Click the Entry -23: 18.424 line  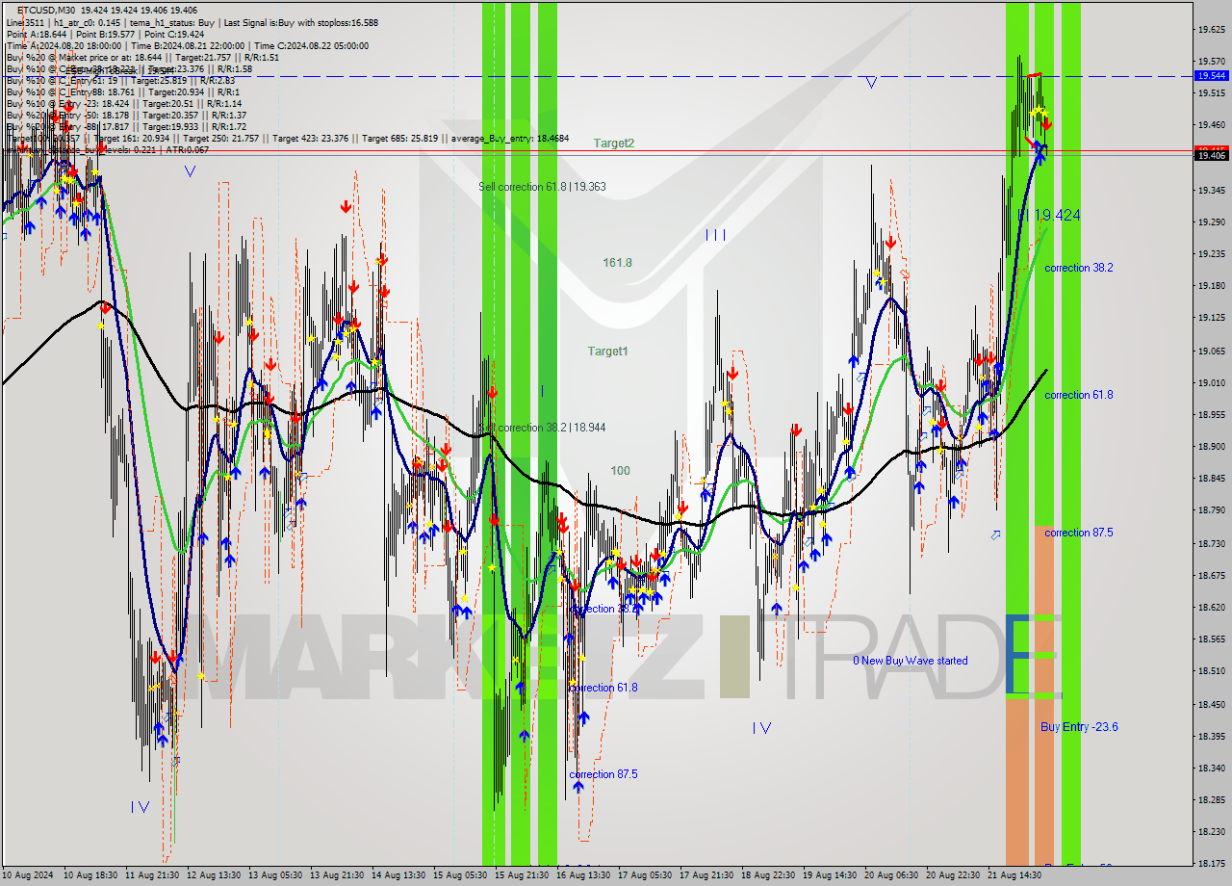click(x=123, y=103)
